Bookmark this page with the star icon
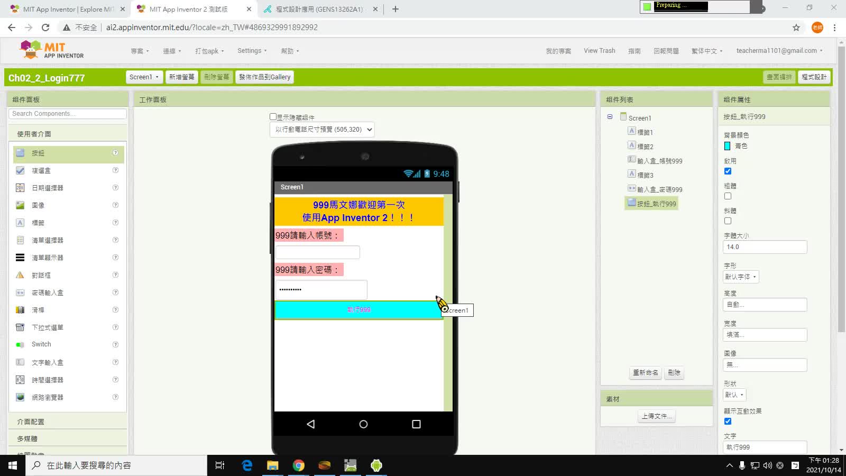This screenshot has width=846, height=476. 796,28
